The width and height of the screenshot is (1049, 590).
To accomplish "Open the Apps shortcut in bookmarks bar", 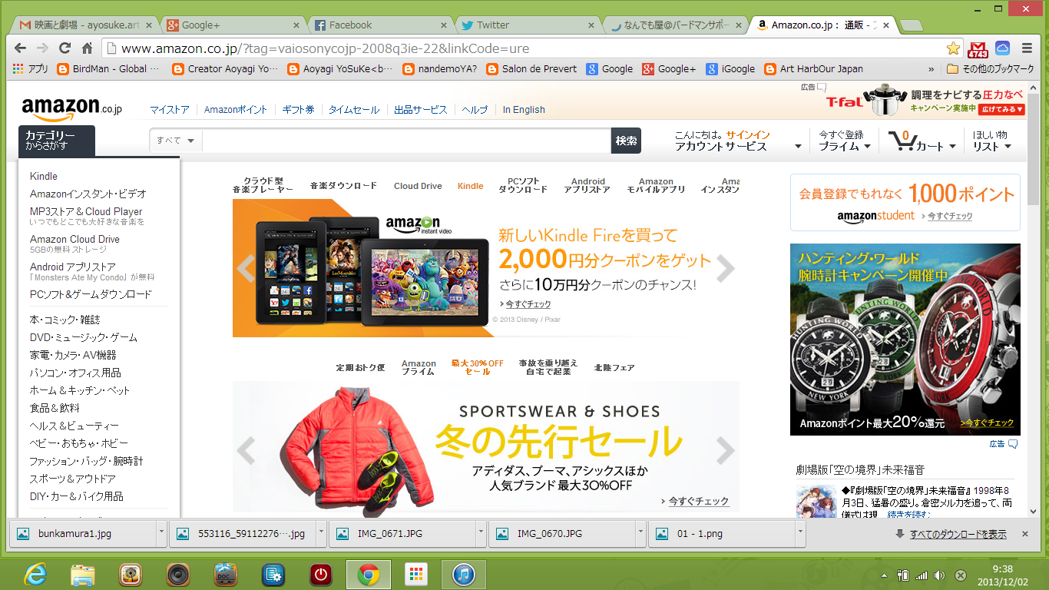I will pyautogui.click(x=31, y=68).
